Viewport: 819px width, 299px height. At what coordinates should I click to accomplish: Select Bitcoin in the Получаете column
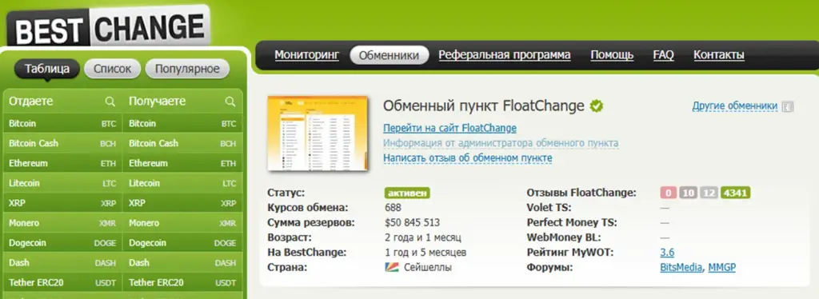click(182, 124)
